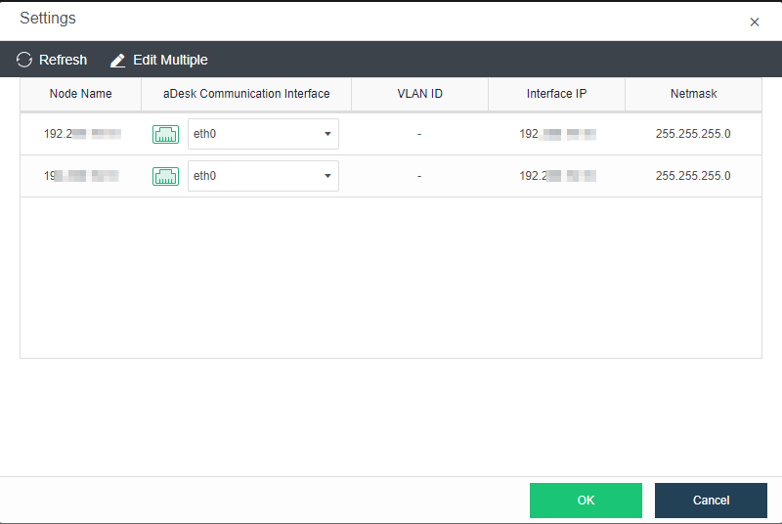Select the second row's VLAN ID cell

coord(419,176)
